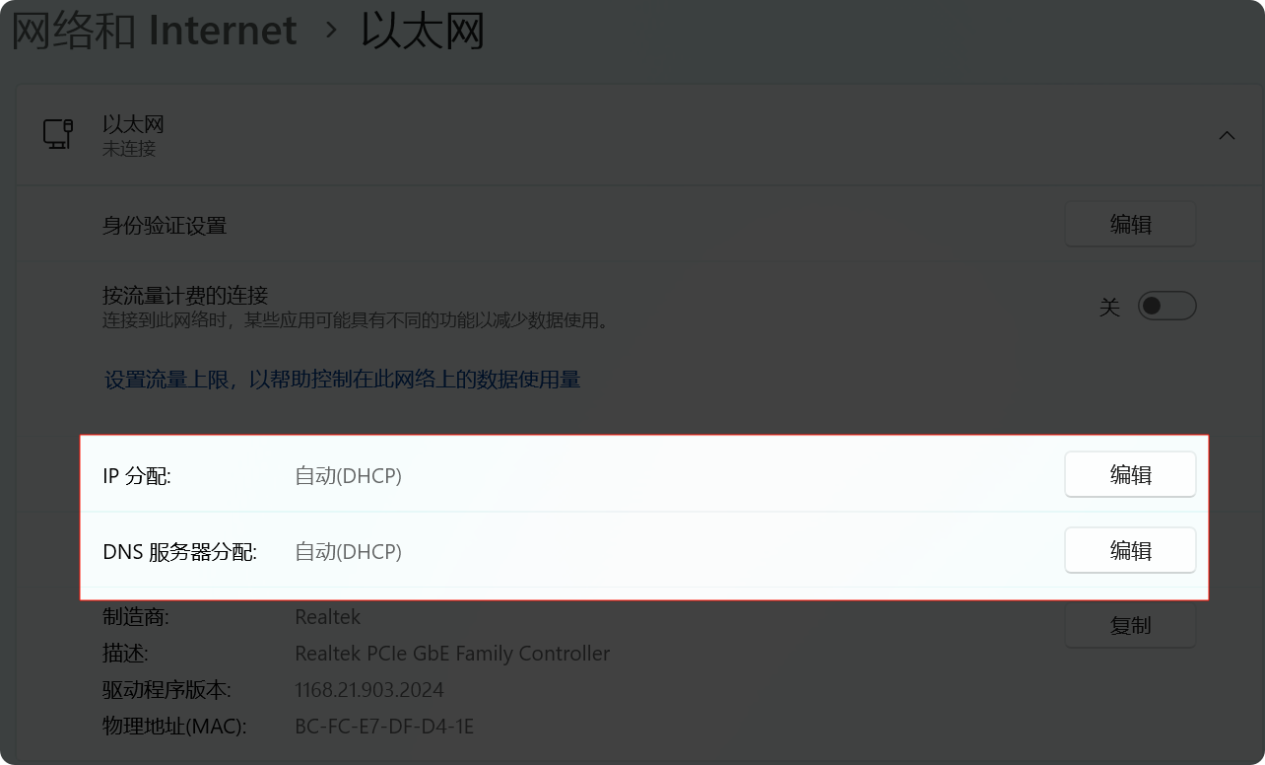Click the 未连接 status text
This screenshot has width=1265, height=765.
tap(129, 149)
